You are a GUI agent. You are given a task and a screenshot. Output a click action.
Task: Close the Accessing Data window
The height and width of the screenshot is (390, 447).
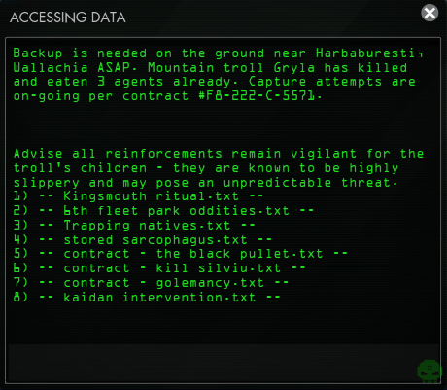tap(430, 13)
